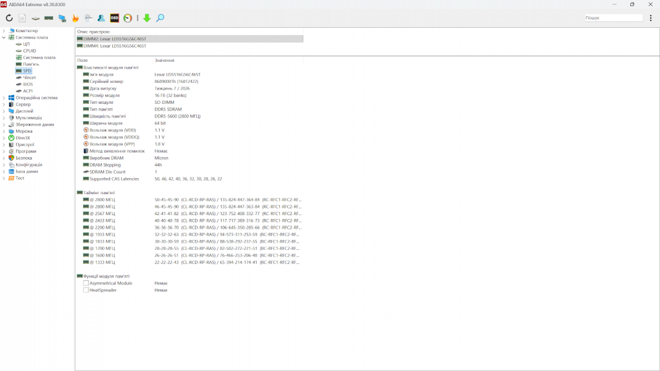This screenshot has width=660, height=371.
Task: Select the Серійний номер row
Action: tap(189, 82)
